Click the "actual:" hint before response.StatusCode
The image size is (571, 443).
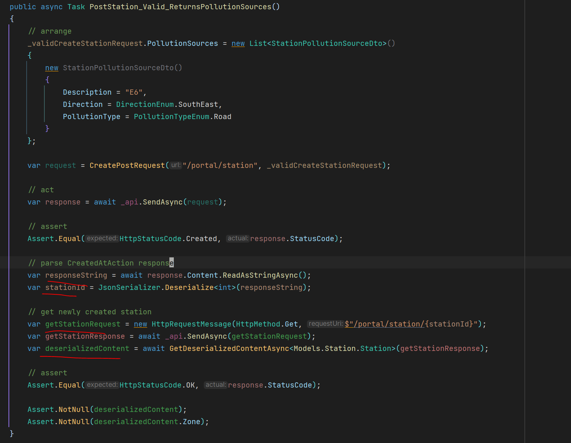pyautogui.click(x=238, y=239)
